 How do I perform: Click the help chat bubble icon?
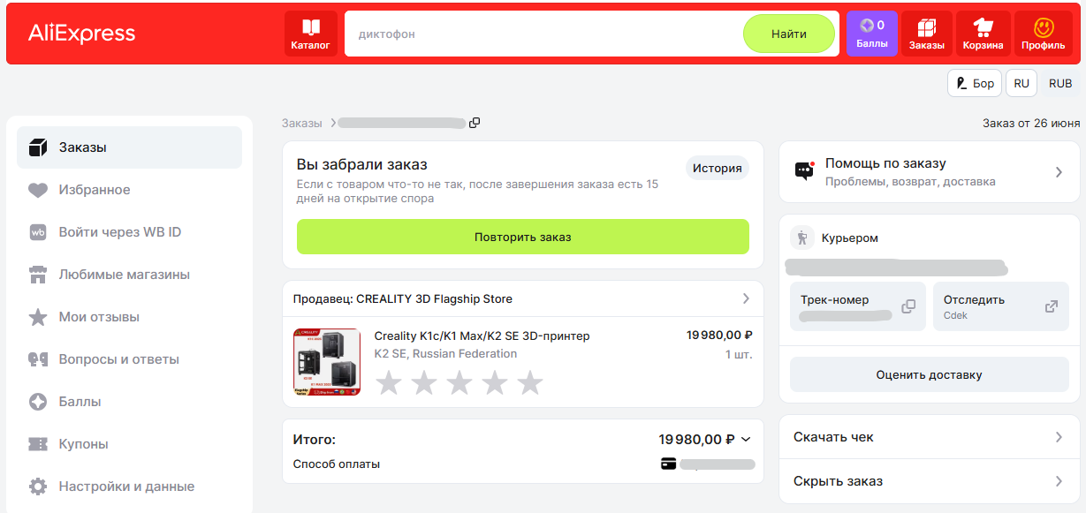(804, 171)
